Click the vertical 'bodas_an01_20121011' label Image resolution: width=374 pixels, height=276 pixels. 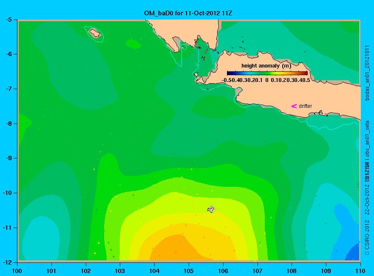(367, 73)
